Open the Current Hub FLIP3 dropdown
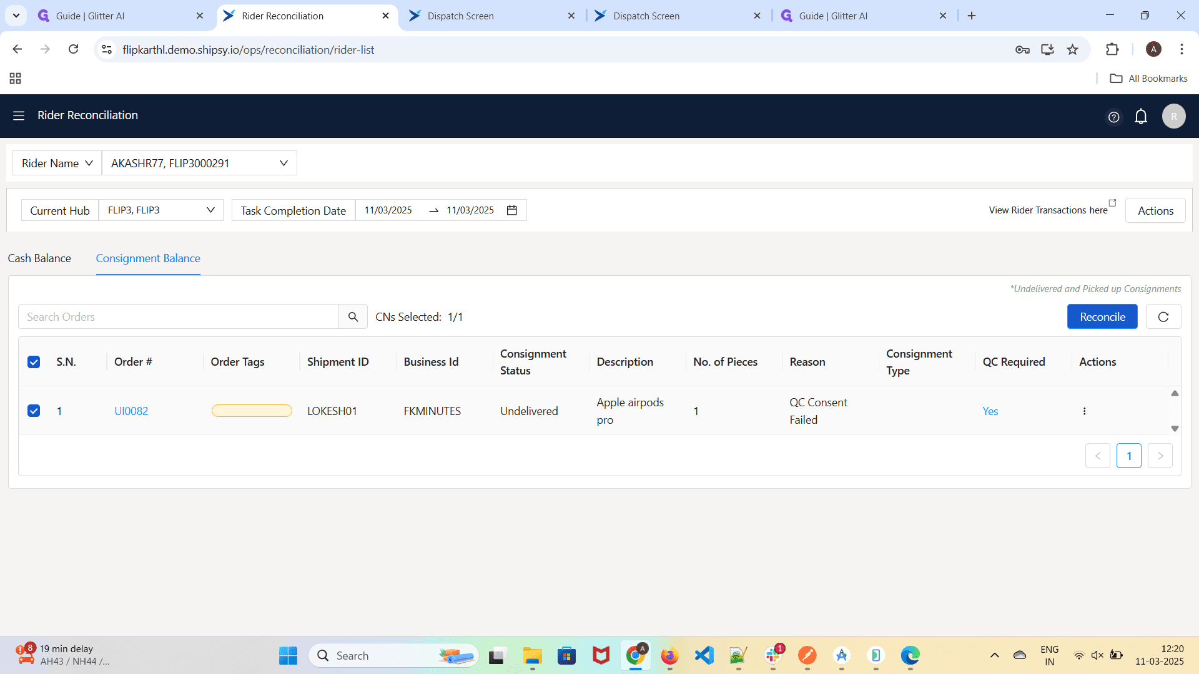Screen dimensions: 1199x674 point(161,210)
